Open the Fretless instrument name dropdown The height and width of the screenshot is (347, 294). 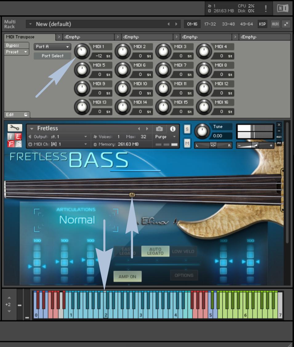32,128
